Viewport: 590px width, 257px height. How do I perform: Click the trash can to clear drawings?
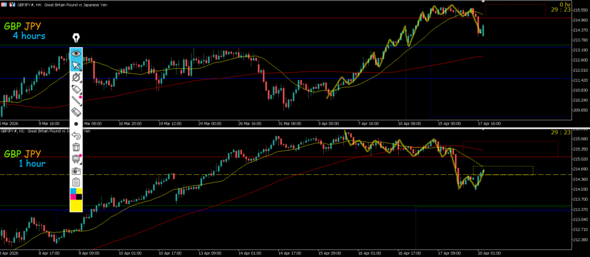pos(76,147)
